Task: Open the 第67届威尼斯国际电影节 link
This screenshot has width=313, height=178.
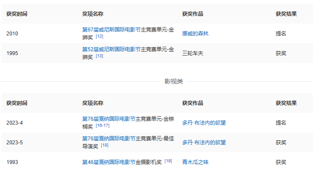Action: point(111,30)
